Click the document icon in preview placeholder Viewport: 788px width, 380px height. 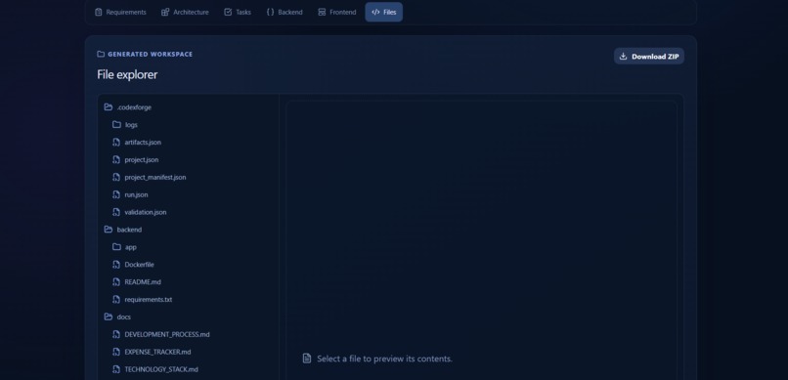click(307, 359)
